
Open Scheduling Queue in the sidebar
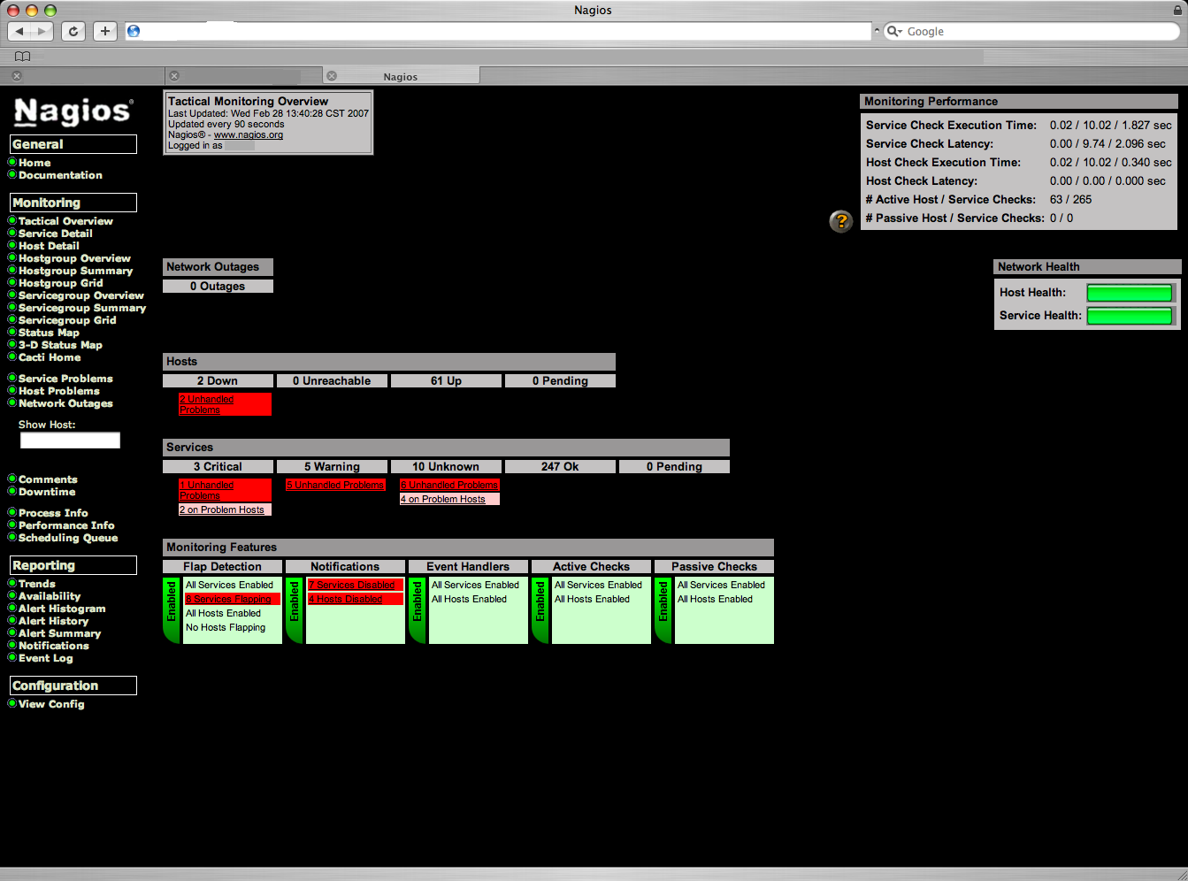pyautogui.click(x=68, y=538)
